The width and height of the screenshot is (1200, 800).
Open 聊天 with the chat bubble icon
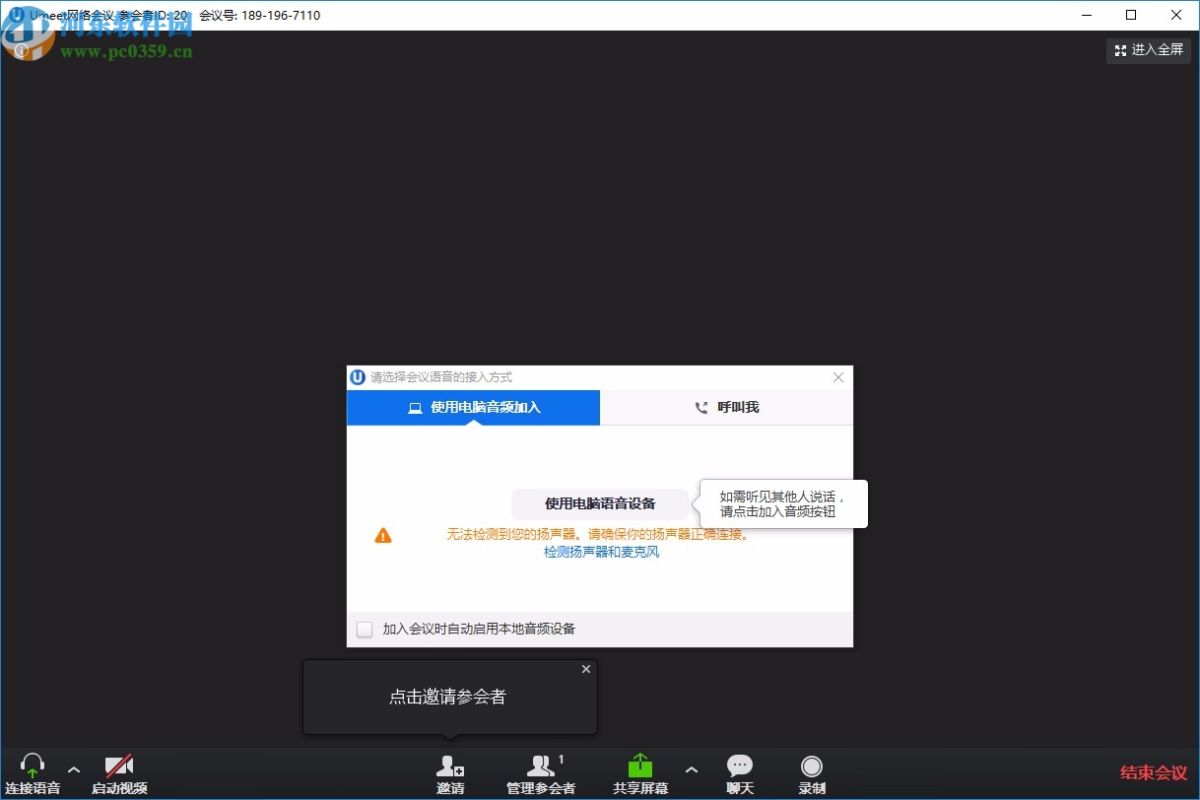(740, 766)
